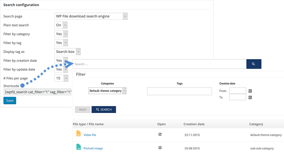Click inside the Tags input field
284x154 pixels.
[179, 91]
